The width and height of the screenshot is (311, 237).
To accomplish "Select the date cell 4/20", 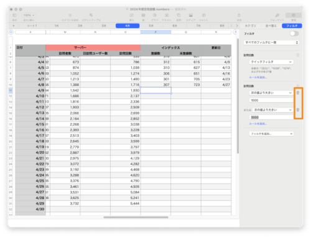I will click(30, 152).
